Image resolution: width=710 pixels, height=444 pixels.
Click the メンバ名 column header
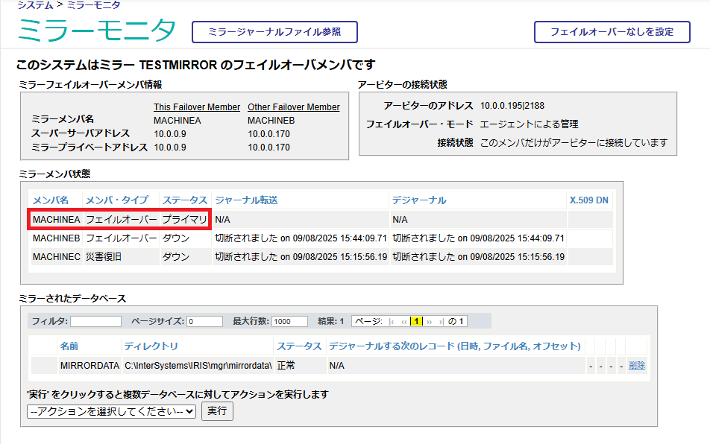[51, 200]
